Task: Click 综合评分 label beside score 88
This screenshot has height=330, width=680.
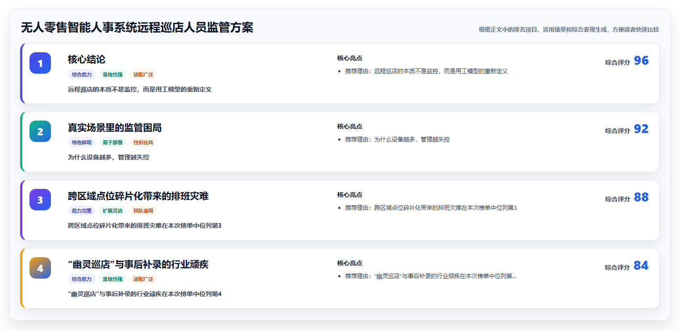Action: click(617, 199)
